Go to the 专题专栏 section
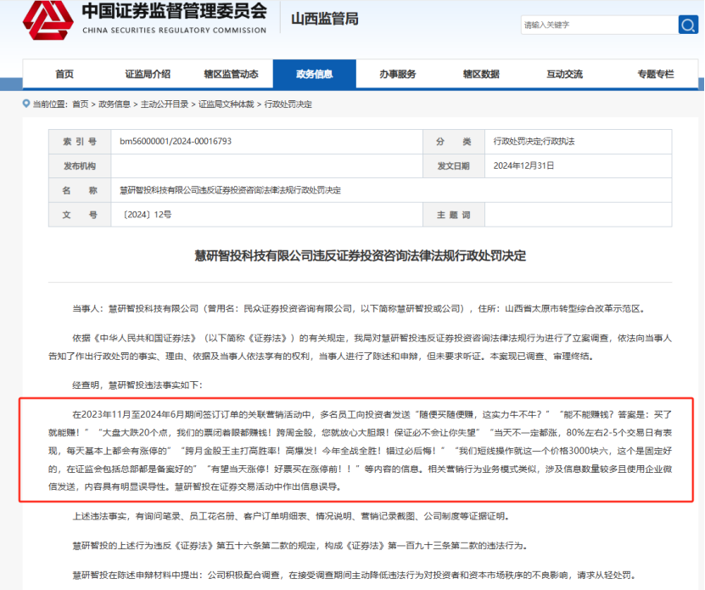 point(655,75)
